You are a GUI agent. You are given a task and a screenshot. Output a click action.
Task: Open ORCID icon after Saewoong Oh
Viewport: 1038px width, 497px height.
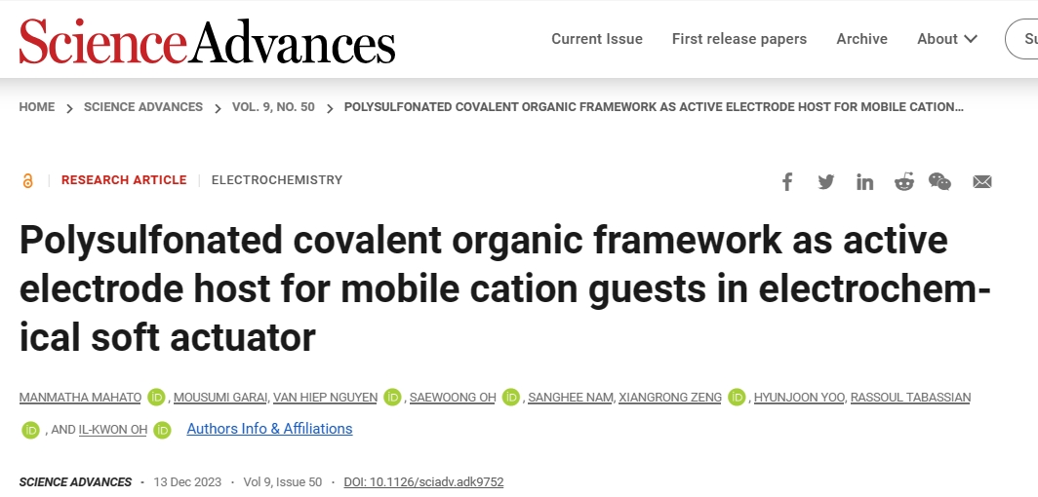click(510, 398)
